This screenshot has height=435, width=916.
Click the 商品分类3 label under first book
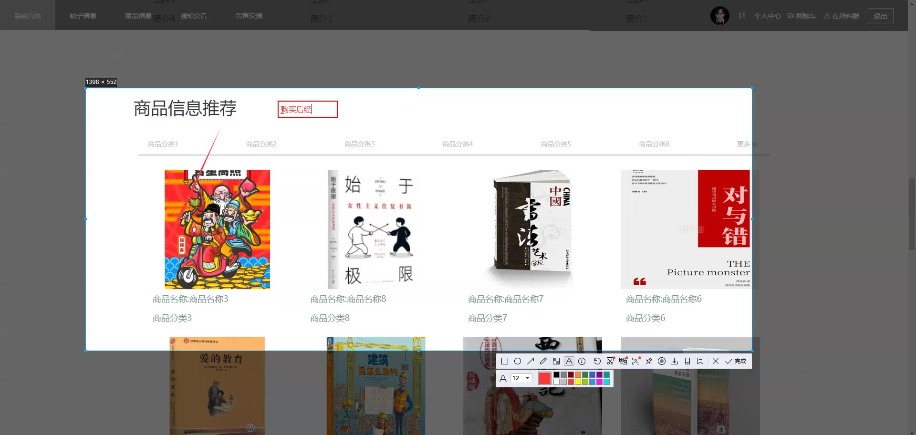[x=172, y=318]
